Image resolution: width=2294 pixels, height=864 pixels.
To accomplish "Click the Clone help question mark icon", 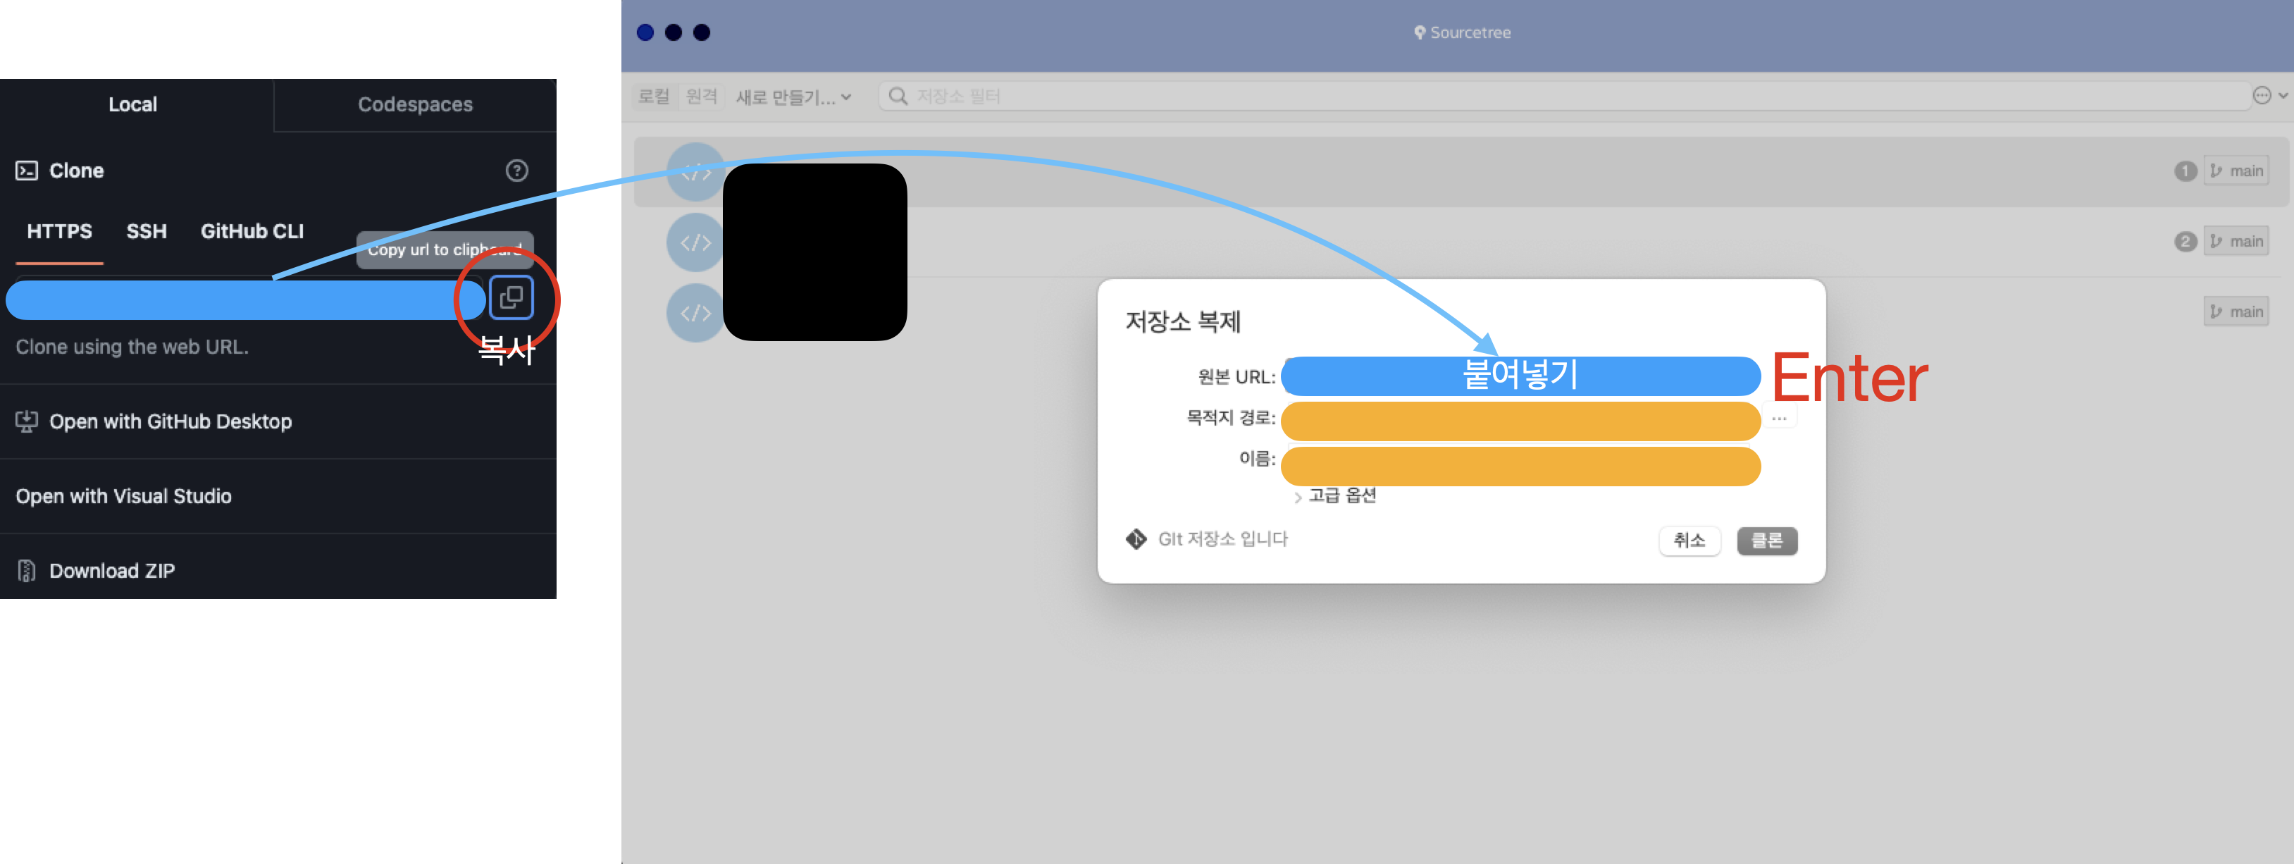I will [x=516, y=170].
